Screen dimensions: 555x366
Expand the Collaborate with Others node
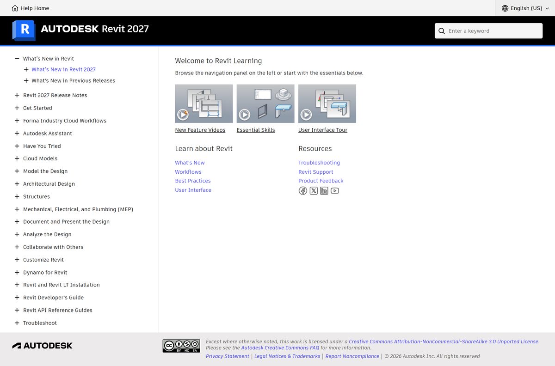(17, 247)
